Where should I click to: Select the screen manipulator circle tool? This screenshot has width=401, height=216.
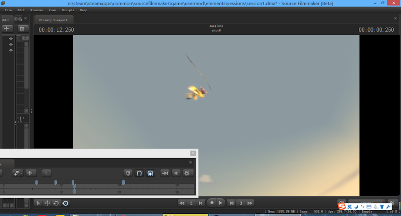point(65,203)
